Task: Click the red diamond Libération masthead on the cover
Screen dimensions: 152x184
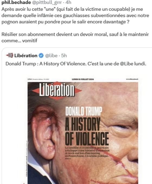Action: tap(57, 91)
